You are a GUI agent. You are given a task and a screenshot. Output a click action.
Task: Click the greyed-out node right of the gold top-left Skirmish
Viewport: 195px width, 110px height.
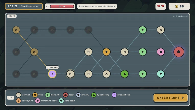click(x=34, y=30)
